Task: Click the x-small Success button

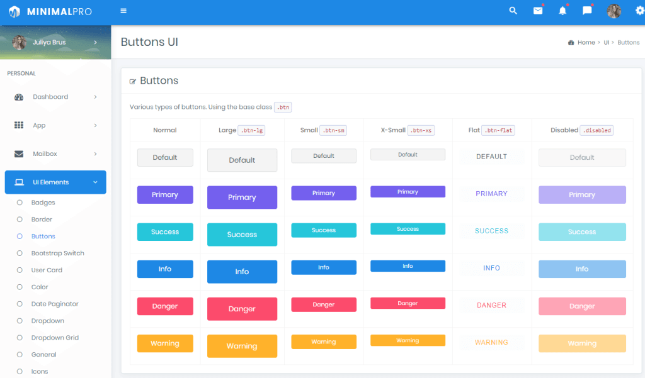Action: 408,229
